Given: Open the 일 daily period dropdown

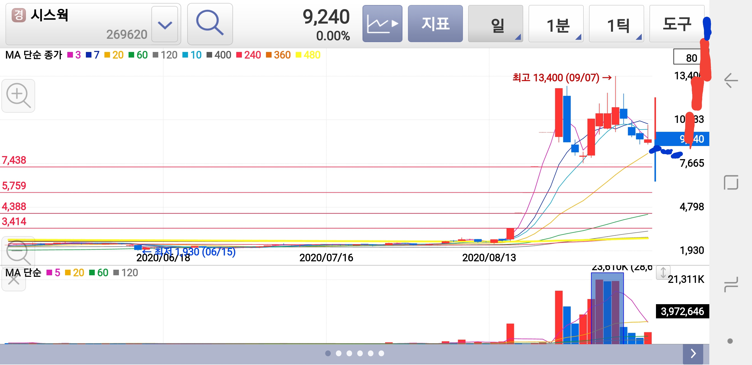Looking at the screenshot, I should [495, 24].
